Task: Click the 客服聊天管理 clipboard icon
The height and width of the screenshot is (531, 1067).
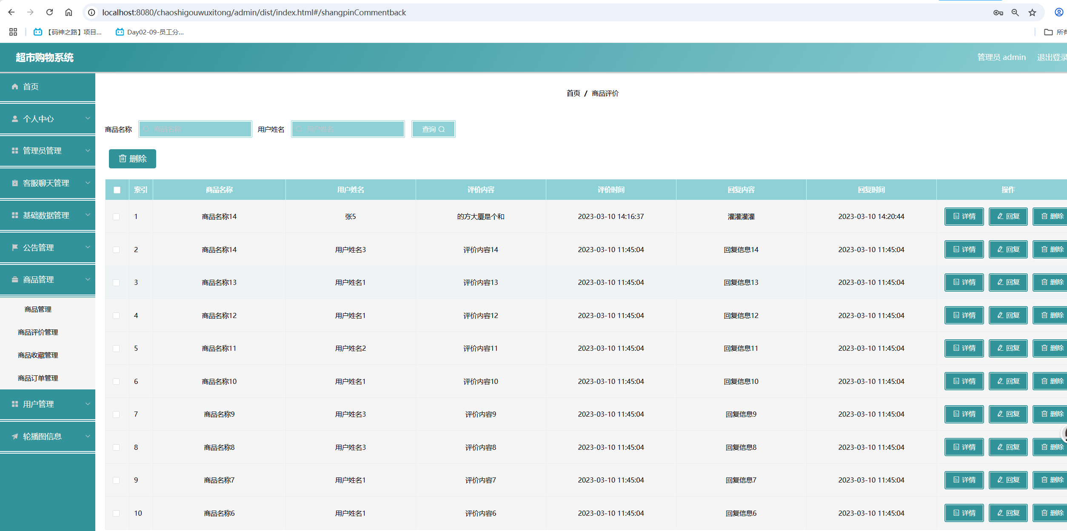Action: point(15,183)
